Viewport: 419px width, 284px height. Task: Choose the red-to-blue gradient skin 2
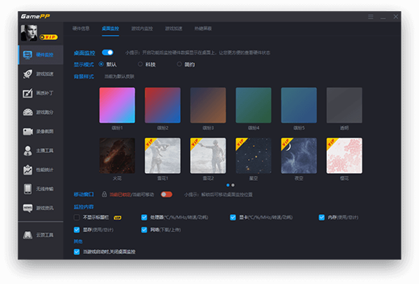(163, 105)
